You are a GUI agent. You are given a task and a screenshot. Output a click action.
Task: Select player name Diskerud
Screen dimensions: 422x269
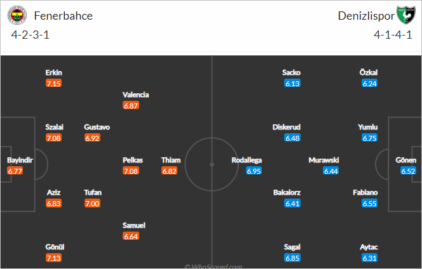tap(287, 127)
